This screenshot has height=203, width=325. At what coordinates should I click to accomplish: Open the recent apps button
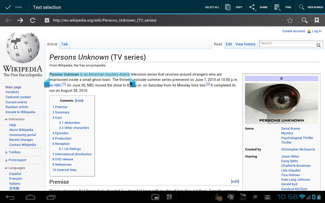tap(51, 197)
